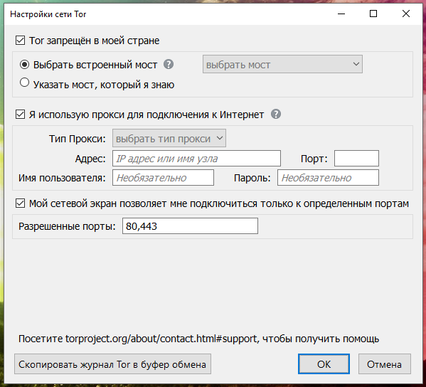This screenshot has width=426, height=387.
Task: Click help icon beside proxy checkbox
Action: click(276, 114)
